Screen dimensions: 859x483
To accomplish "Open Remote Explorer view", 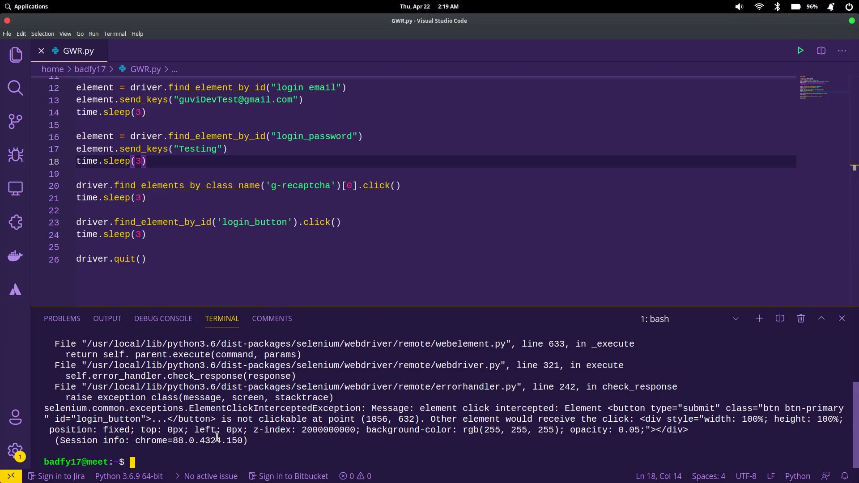I will click(16, 188).
